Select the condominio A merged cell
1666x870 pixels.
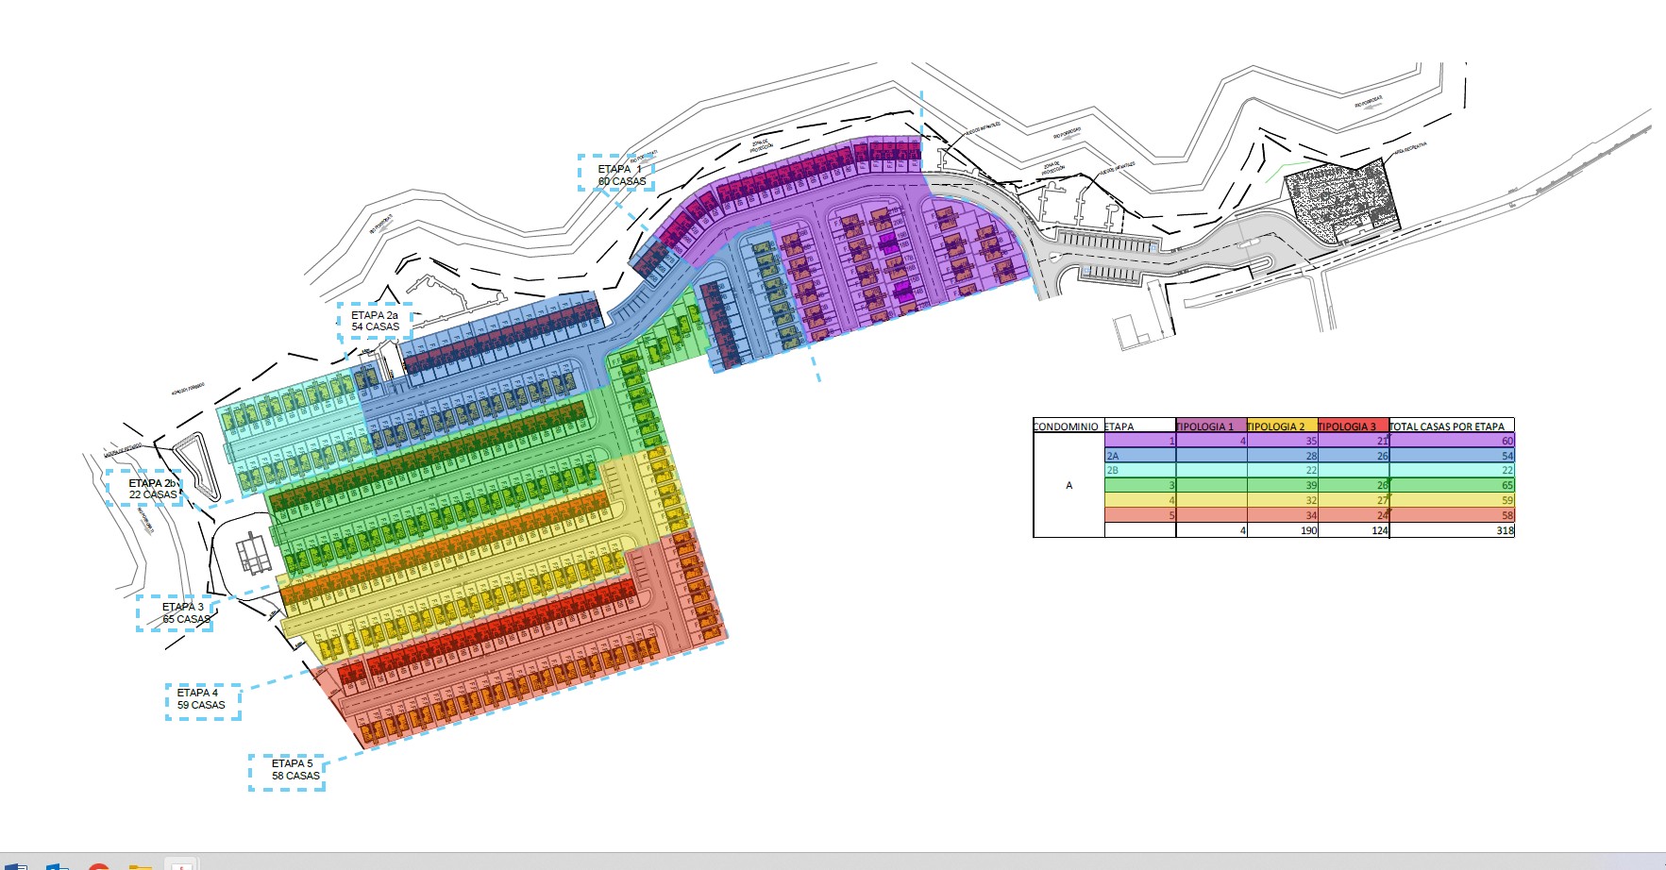click(x=1069, y=485)
